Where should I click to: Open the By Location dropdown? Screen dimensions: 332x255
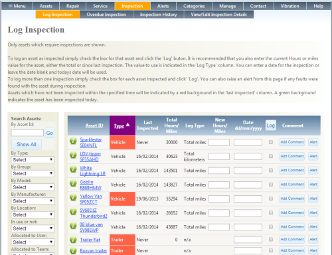coord(33,214)
